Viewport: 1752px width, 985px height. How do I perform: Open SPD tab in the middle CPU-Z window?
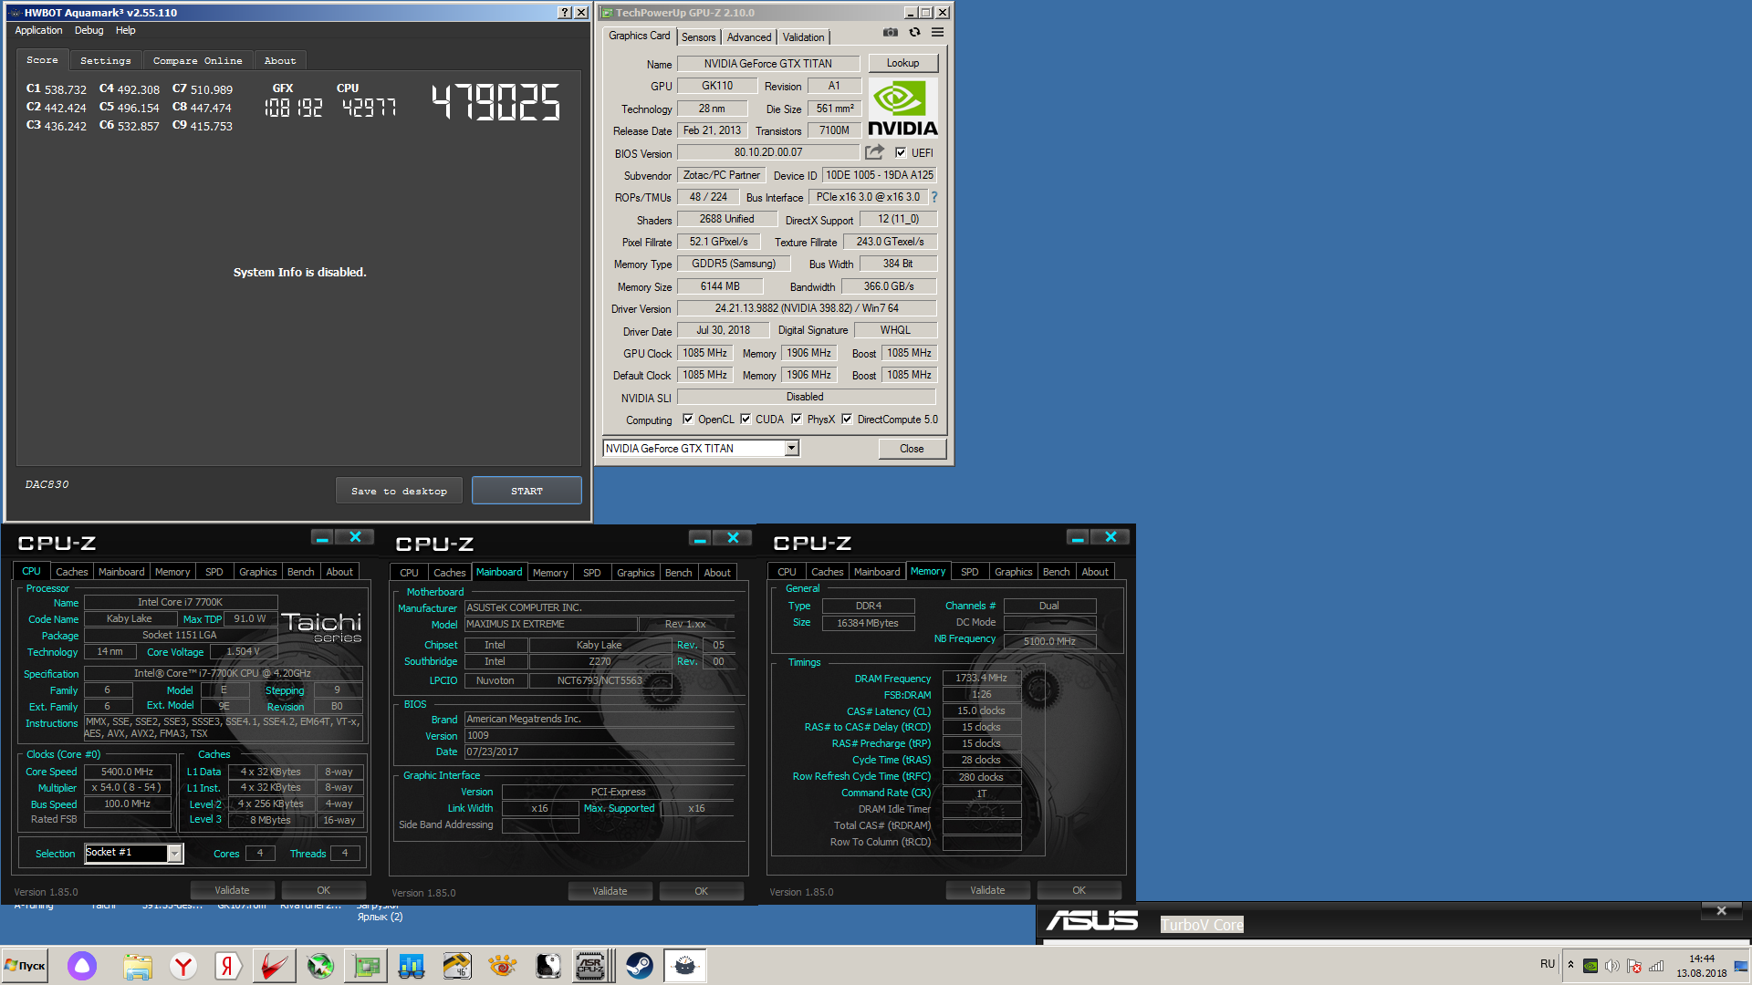(x=592, y=573)
